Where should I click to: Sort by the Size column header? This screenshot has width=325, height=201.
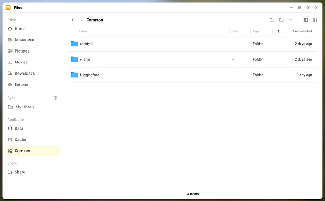click(235, 31)
